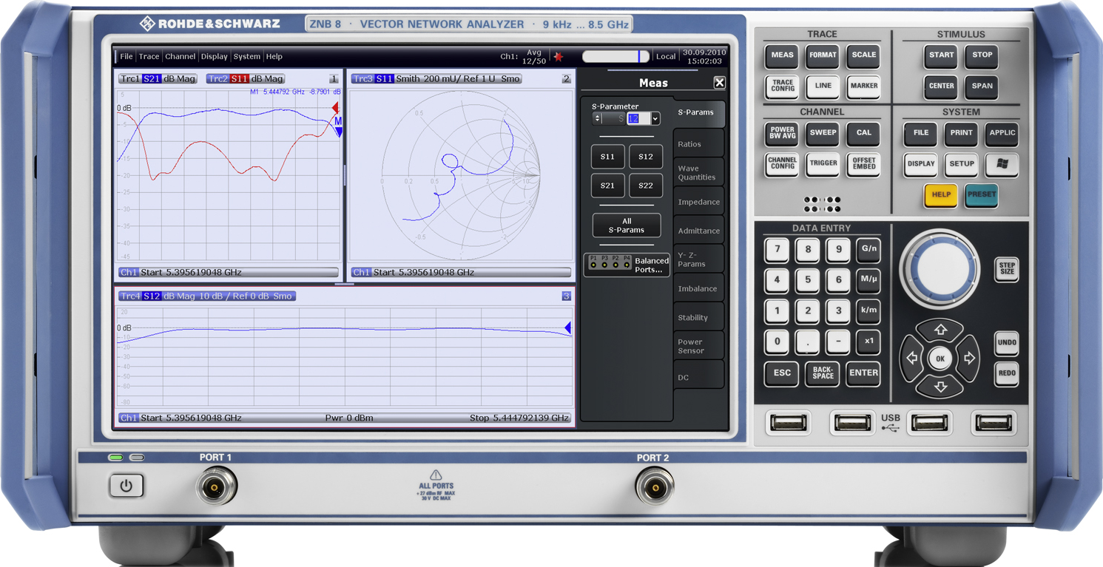Viewport: 1103px width, 567px height.
Task: Click the red marker triangle on diagram 1
Action: point(335,109)
